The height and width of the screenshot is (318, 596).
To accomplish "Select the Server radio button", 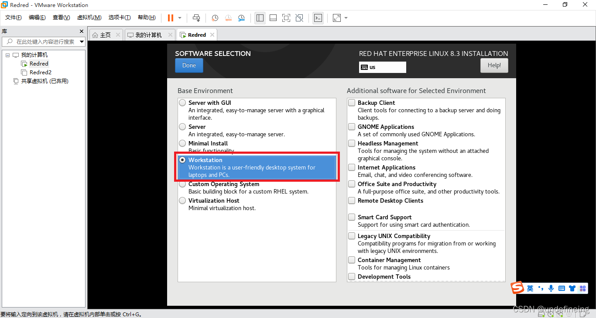I will coord(182,127).
